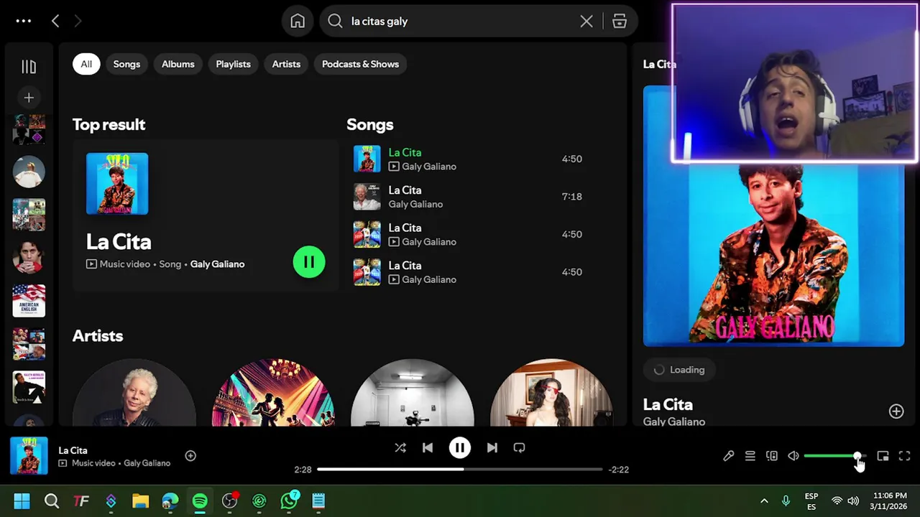Go back with the left arrow

[55, 21]
